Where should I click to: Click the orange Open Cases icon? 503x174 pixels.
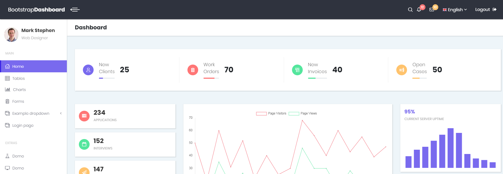(x=402, y=70)
